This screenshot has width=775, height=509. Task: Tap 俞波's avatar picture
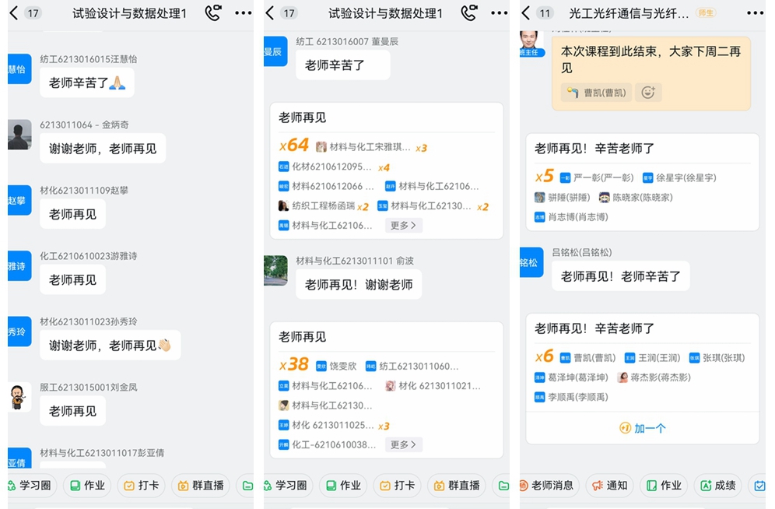[x=275, y=270]
